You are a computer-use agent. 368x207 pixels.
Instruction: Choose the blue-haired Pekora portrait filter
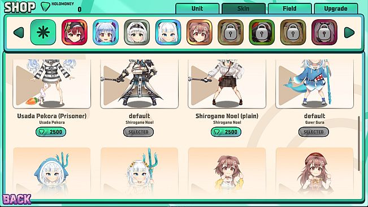106,32
